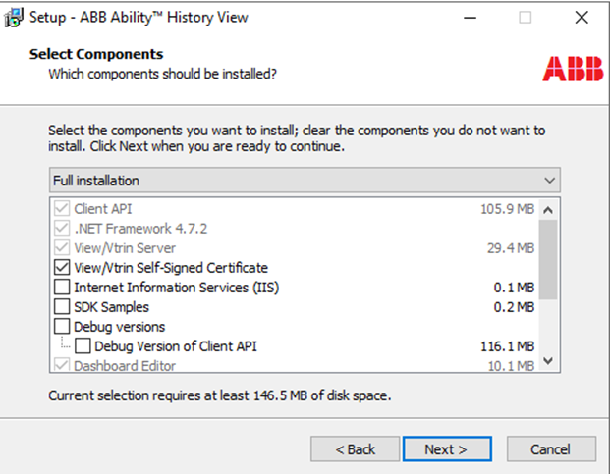
Task: Click the 'Select Components' heading
Action: (96, 54)
